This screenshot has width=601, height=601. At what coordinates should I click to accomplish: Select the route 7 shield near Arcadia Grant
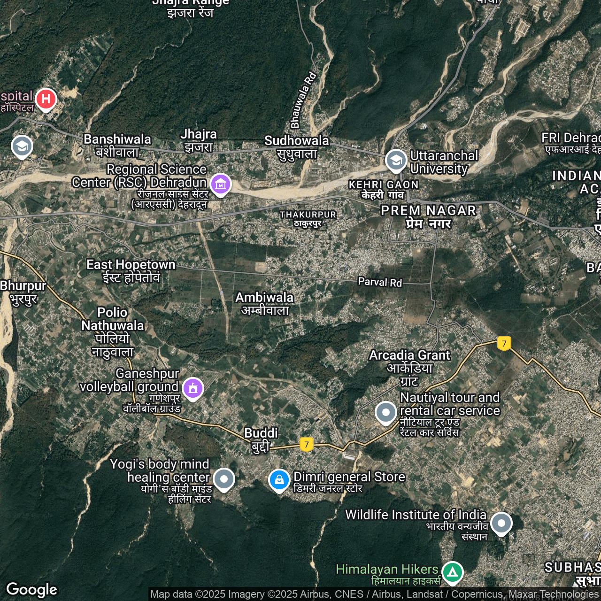point(504,343)
